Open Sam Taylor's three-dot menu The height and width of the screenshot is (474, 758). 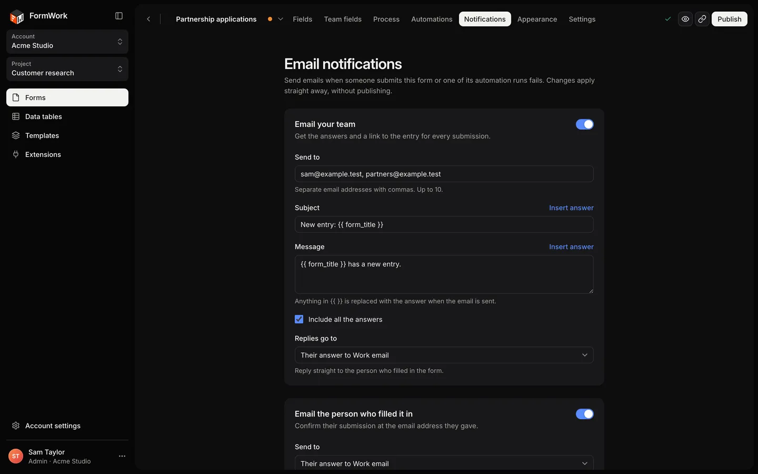coord(122,456)
